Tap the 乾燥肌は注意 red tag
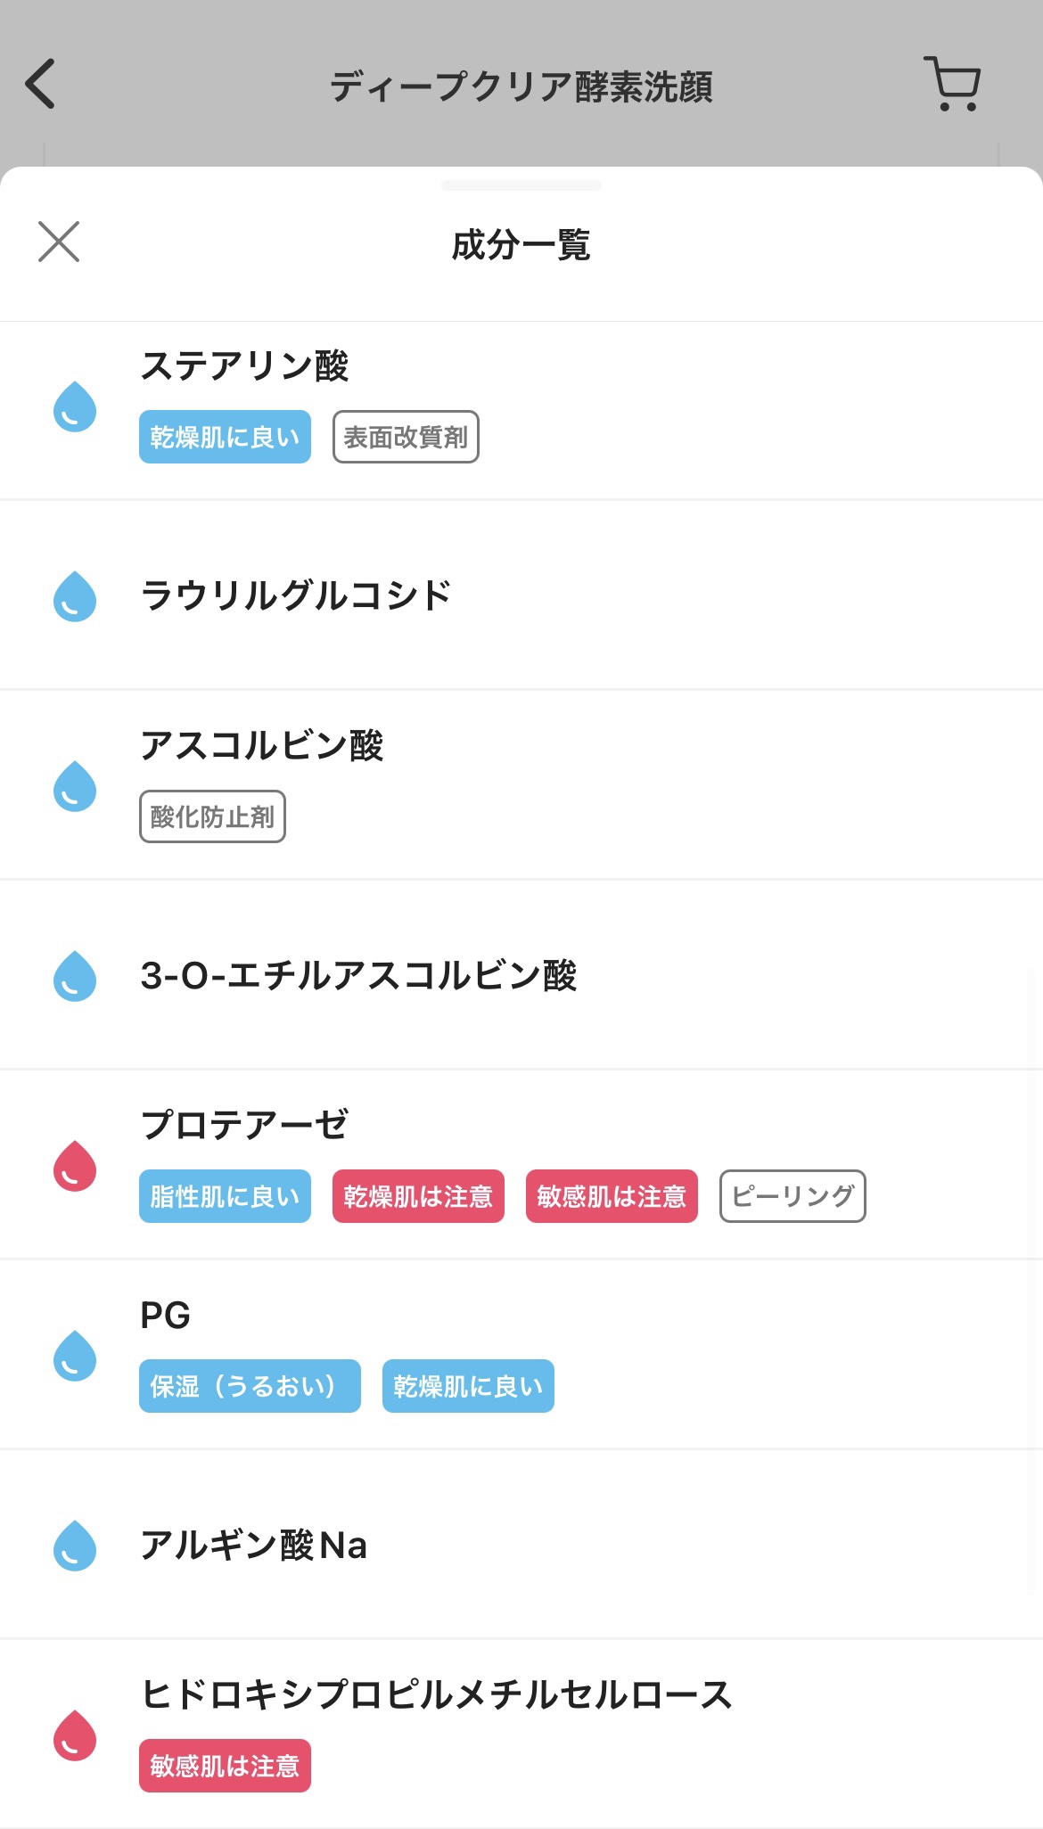1043x1829 pixels. click(418, 1196)
